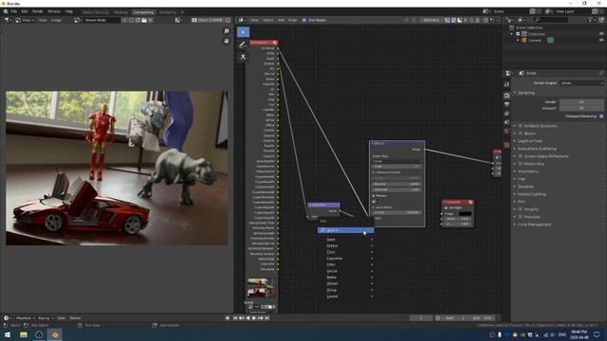Image resolution: width=607 pixels, height=341 pixels.
Task: Open the Windows notification center
Action: [x=597, y=334]
